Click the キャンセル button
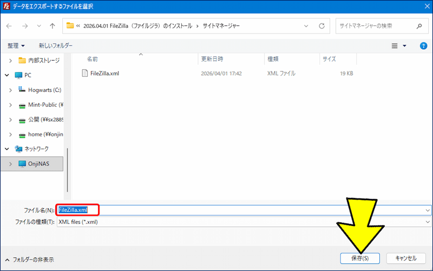Screen dimensions: 433x271 406,259
